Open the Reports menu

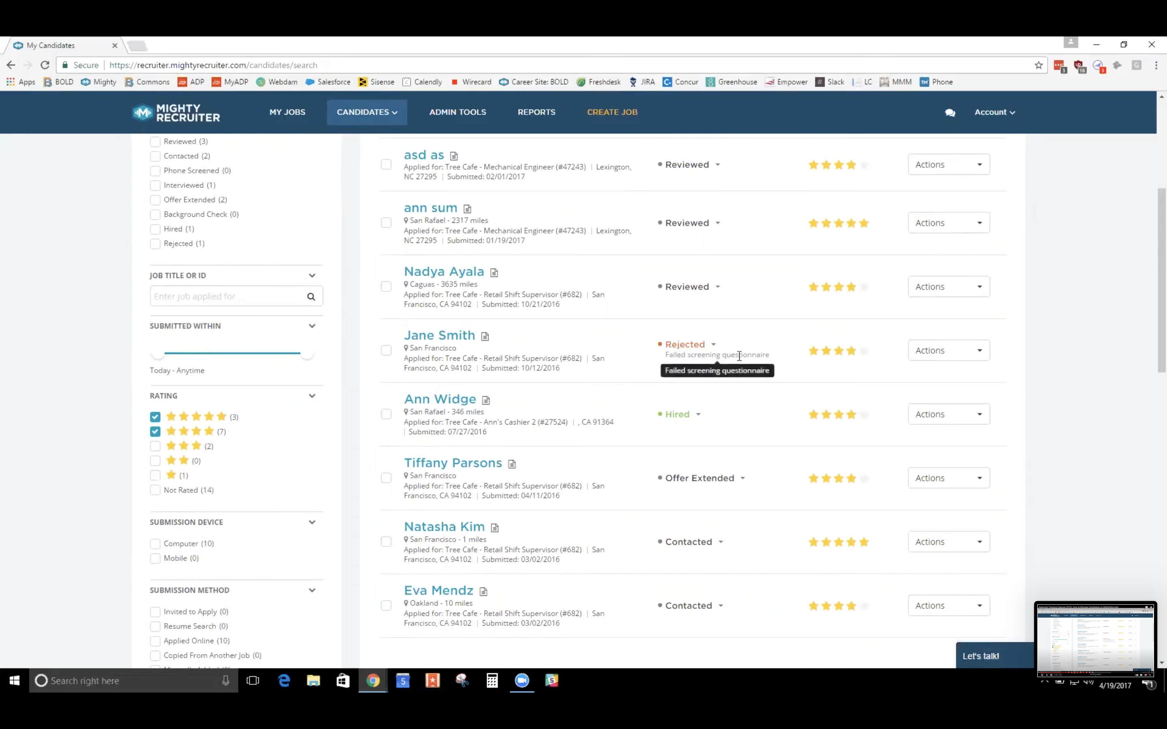pyautogui.click(x=537, y=112)
